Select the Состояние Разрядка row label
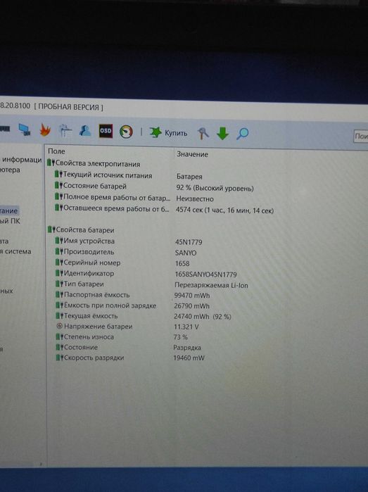The height and width of the screenshot is (492, 368). pyautogui.click(x=81, y=347)
